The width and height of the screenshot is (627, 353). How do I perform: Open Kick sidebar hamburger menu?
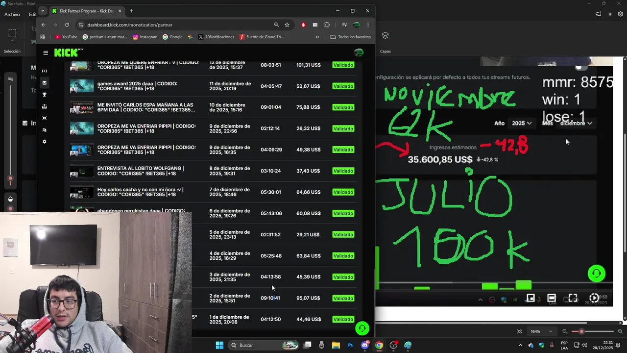click(46, 52)
